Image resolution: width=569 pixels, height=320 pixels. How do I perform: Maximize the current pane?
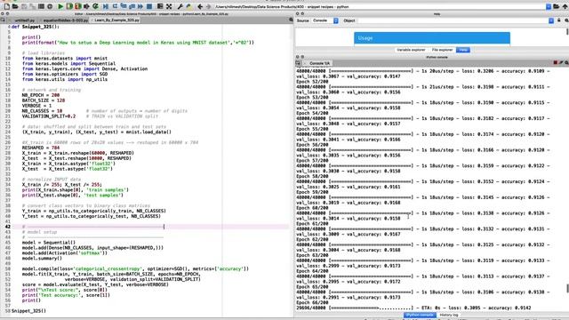click(x=160, y=6)
